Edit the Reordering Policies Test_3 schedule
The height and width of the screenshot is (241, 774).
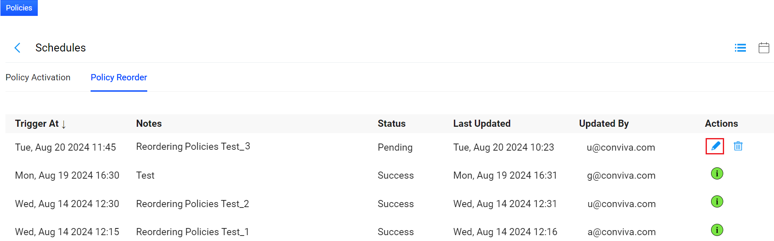point(715,146)
